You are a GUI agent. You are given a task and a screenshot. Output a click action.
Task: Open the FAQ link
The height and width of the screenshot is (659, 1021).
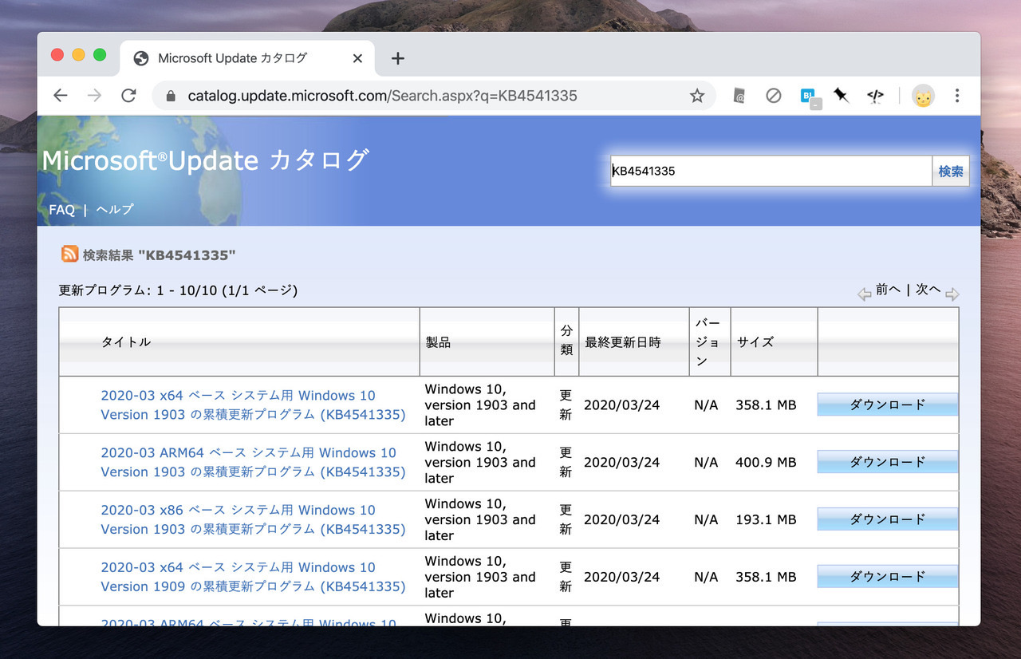coord(61,210)
